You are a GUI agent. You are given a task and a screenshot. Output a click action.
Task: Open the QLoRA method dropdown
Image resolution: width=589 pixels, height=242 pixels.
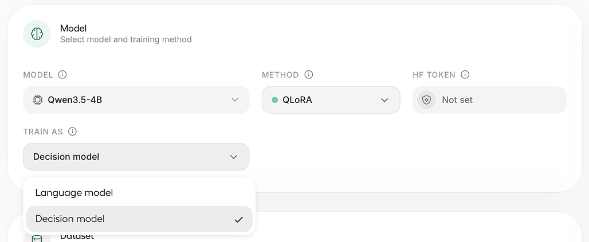point(331,100)
